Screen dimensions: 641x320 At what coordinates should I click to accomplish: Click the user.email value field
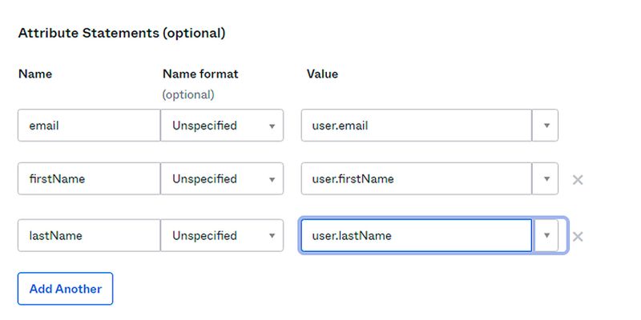417,126
